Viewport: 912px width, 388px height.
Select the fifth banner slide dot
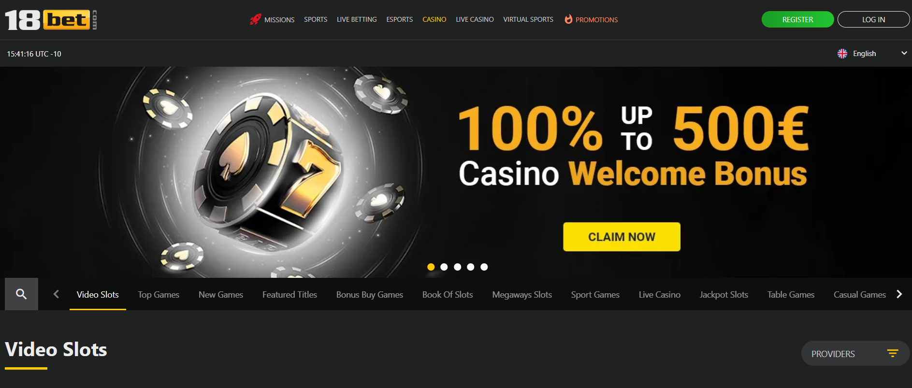coord(484,267)
